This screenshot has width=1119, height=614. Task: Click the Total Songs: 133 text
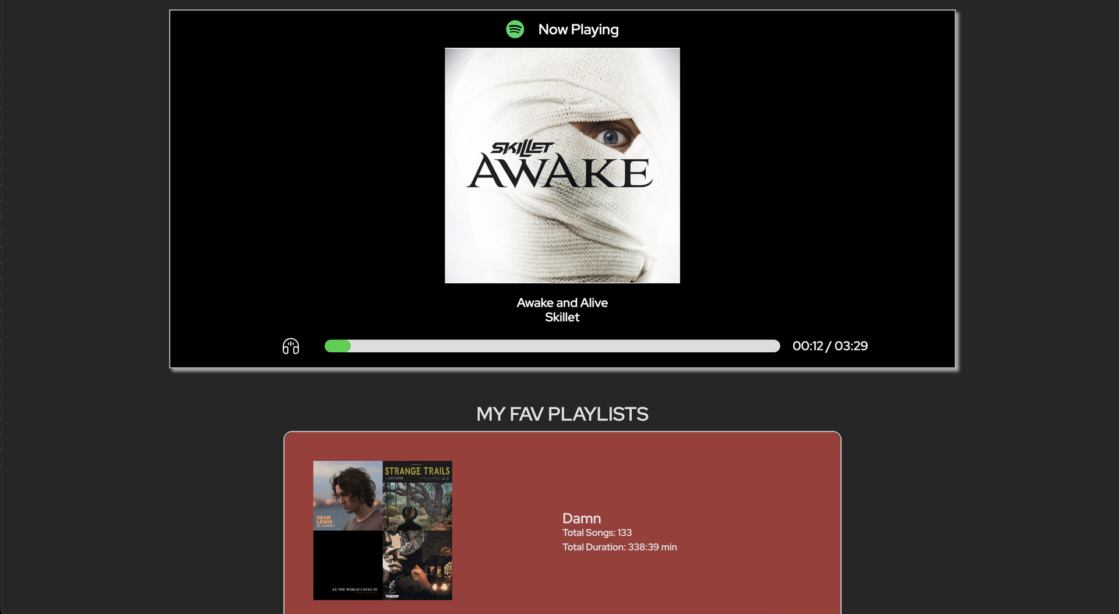coord(597,533)
